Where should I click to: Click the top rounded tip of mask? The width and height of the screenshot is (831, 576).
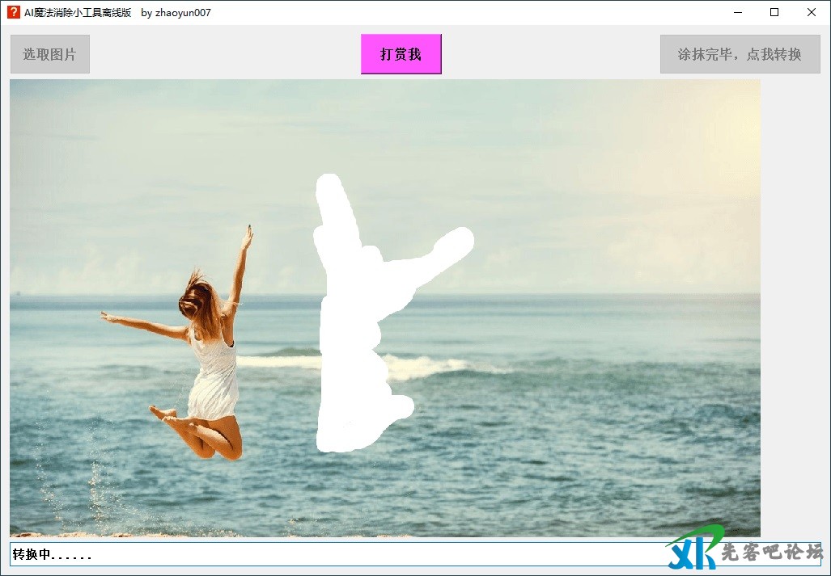pyautogui.click(x=329, y=187)
